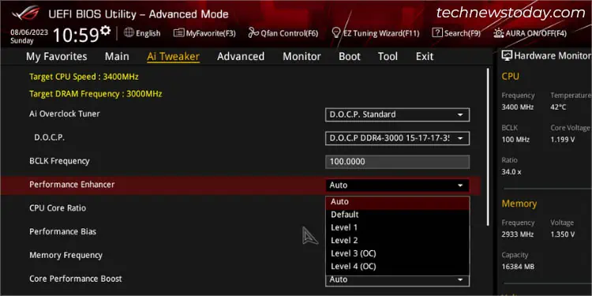Click the BCLK Frequency input field

coord(397,162)
